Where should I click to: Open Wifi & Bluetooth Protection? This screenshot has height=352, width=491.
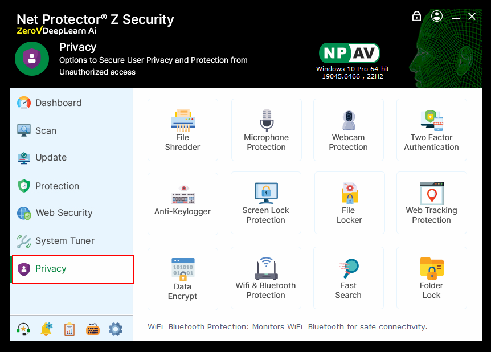pyautogui.click(x=265, y=279)
